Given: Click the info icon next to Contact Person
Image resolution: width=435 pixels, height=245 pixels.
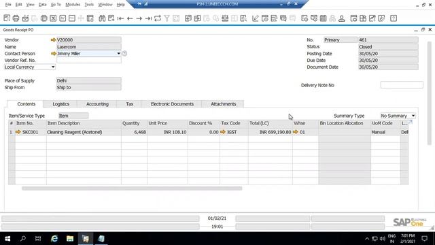Looking at the screenshot, I should [x=124, y=53].
